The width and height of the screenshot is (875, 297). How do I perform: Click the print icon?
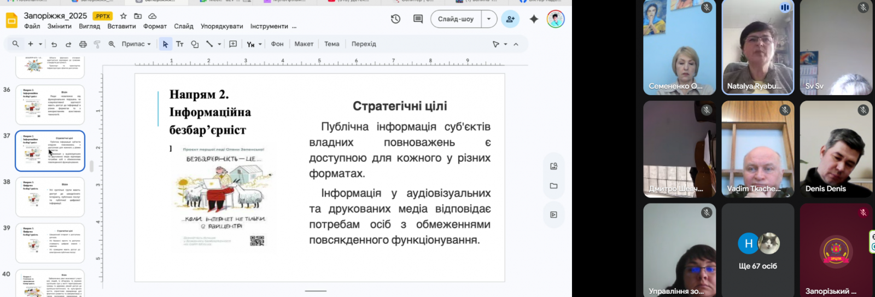[83, 44]
